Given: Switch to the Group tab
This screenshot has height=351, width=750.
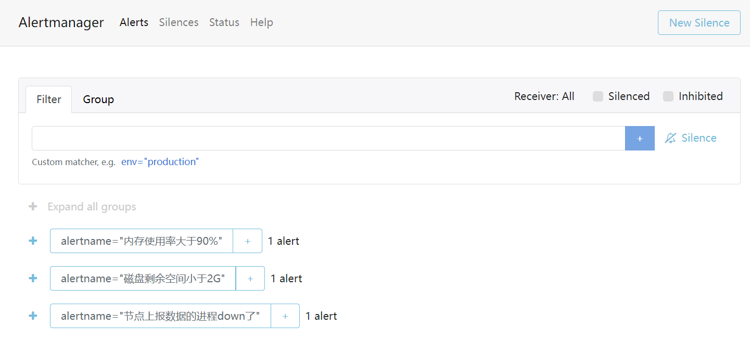Looking at the screenshot, I should (x=98, y=99).
